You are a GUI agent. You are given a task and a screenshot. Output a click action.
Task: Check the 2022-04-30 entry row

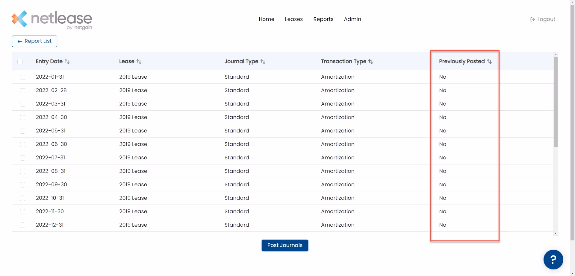coord(22,118)
